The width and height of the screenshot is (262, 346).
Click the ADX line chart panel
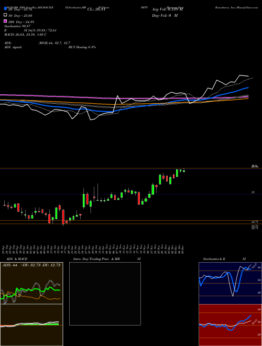pos(31,283)
